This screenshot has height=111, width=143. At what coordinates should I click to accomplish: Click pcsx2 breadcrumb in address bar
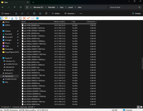click(x=71, y=7)
